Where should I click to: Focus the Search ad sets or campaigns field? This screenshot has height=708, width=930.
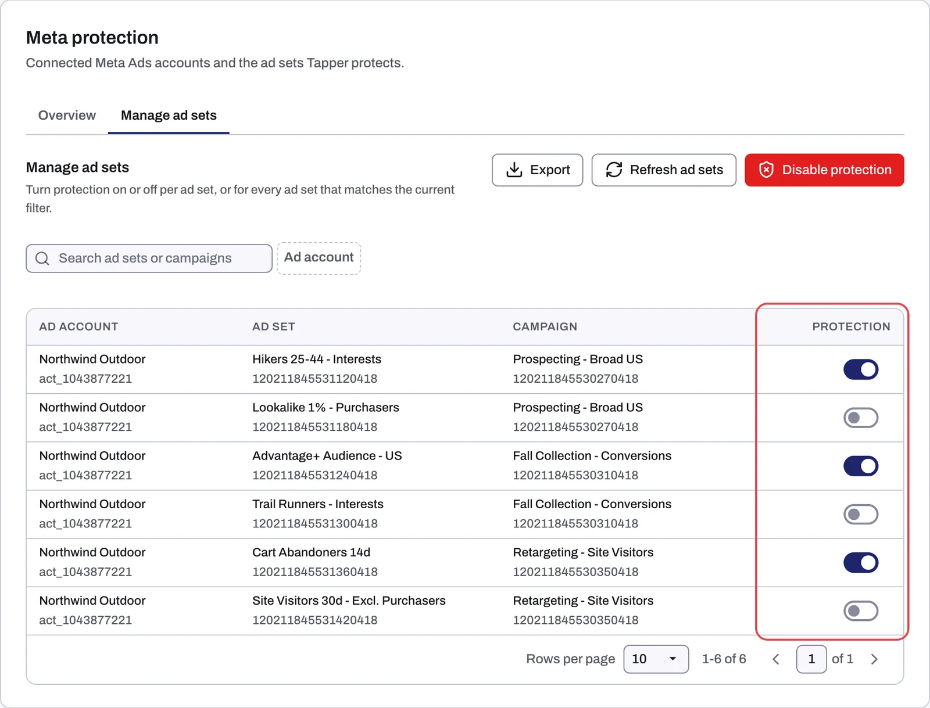tap(149, 258)
